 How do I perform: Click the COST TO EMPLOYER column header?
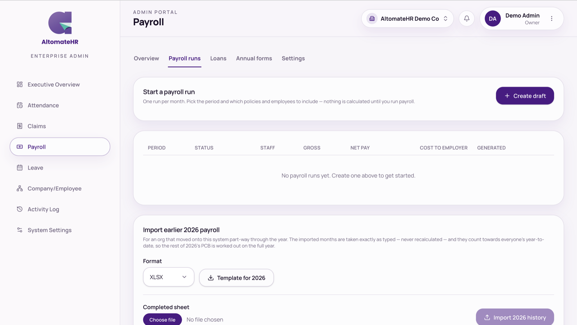(444, 148)
